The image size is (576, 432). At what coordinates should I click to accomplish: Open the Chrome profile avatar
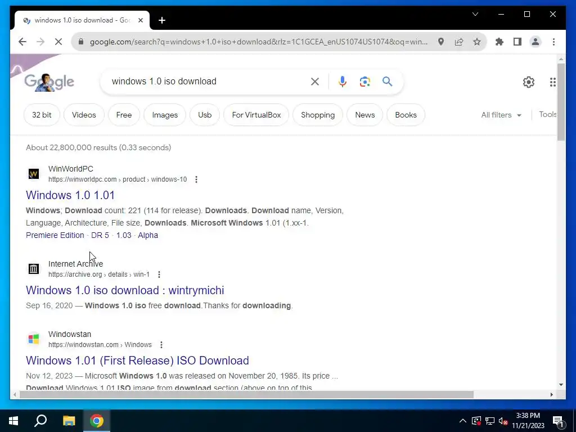[x=535, y=42]
